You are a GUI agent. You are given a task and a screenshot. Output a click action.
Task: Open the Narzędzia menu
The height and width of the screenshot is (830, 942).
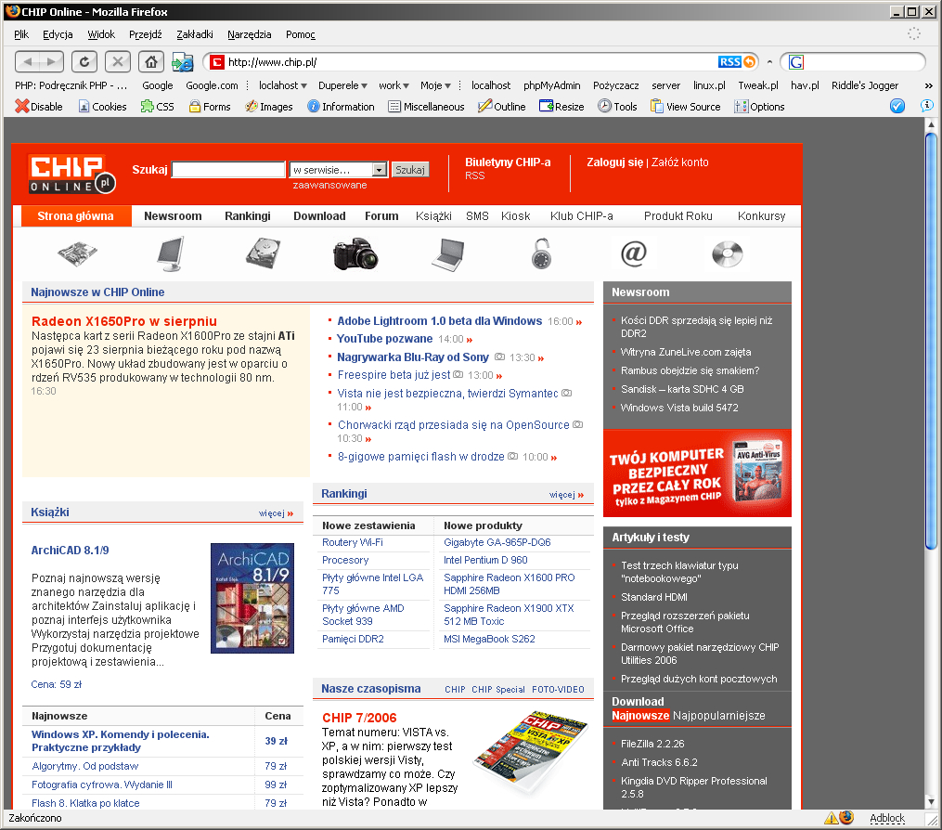click(250, 34)
